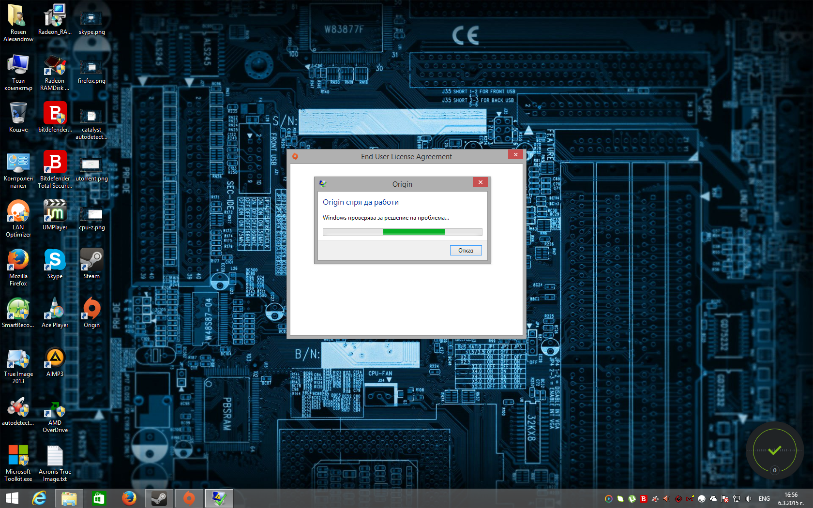Image resolution: width=813 pixels, height=508 pixels.
Task: Select the Microsoft Toolkit.exe desktop icon
Action: 18,463
